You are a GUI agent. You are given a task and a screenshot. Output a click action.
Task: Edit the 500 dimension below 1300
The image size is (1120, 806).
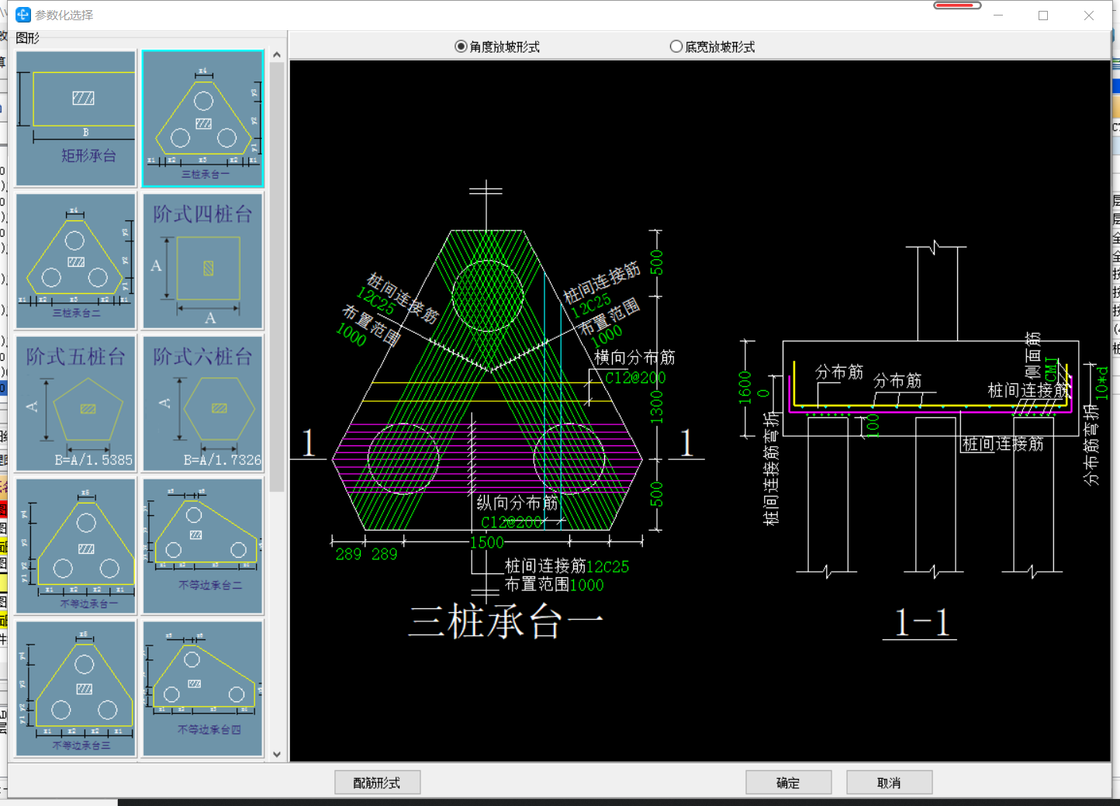click(x=656, y=494)
